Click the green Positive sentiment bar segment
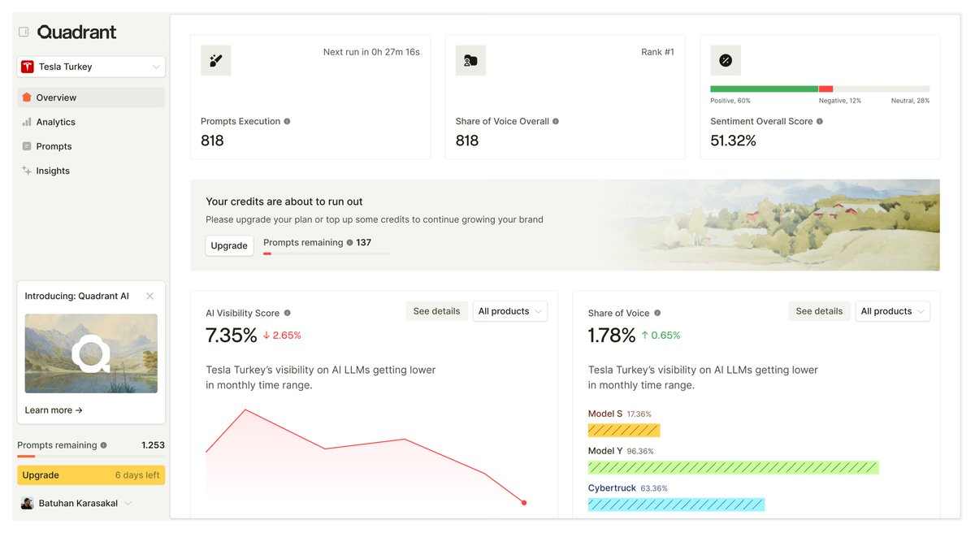975x533 pixels. tap(764, 89)
